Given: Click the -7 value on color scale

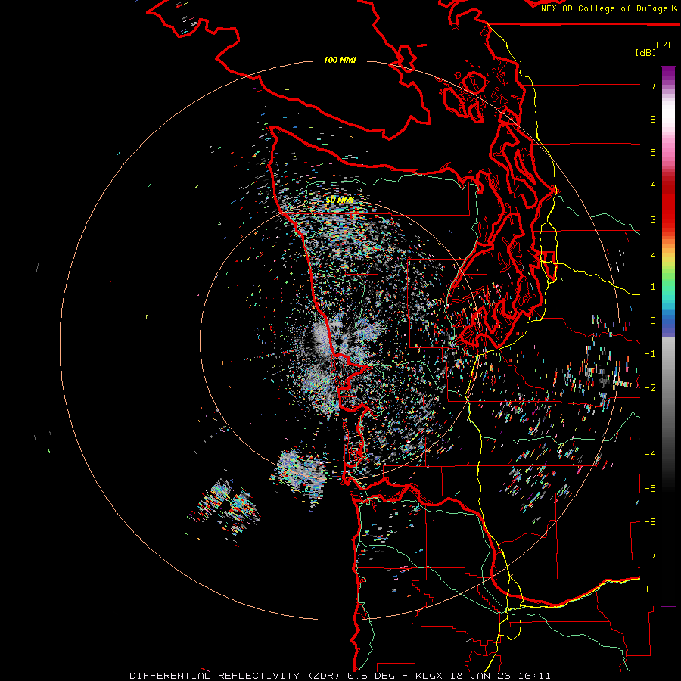Looking at the screenshot, I should [650, 555].
